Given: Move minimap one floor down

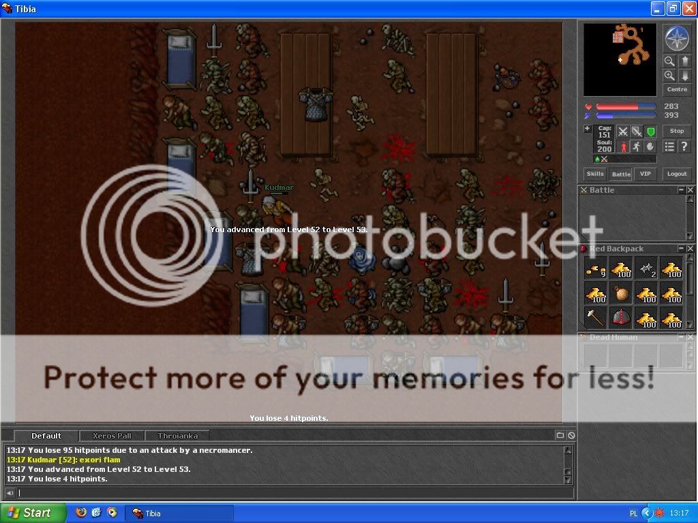Looking at the screenshot, I should [684, 76].
